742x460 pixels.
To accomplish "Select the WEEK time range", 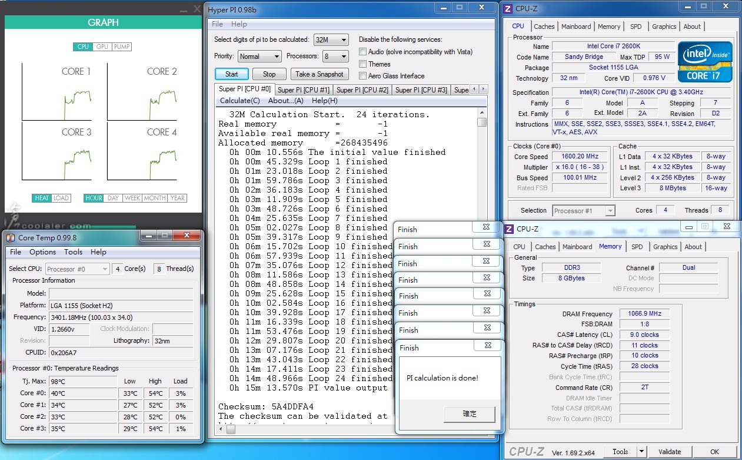I will (132, 198).
